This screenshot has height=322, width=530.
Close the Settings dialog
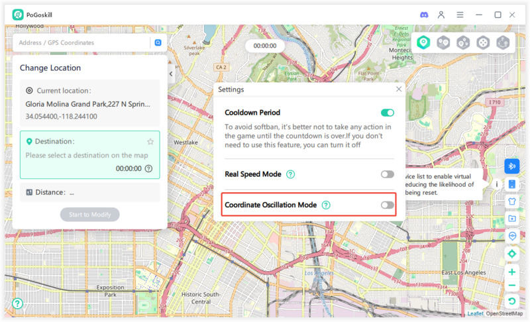pyautogui.click(x=399, y=89)
